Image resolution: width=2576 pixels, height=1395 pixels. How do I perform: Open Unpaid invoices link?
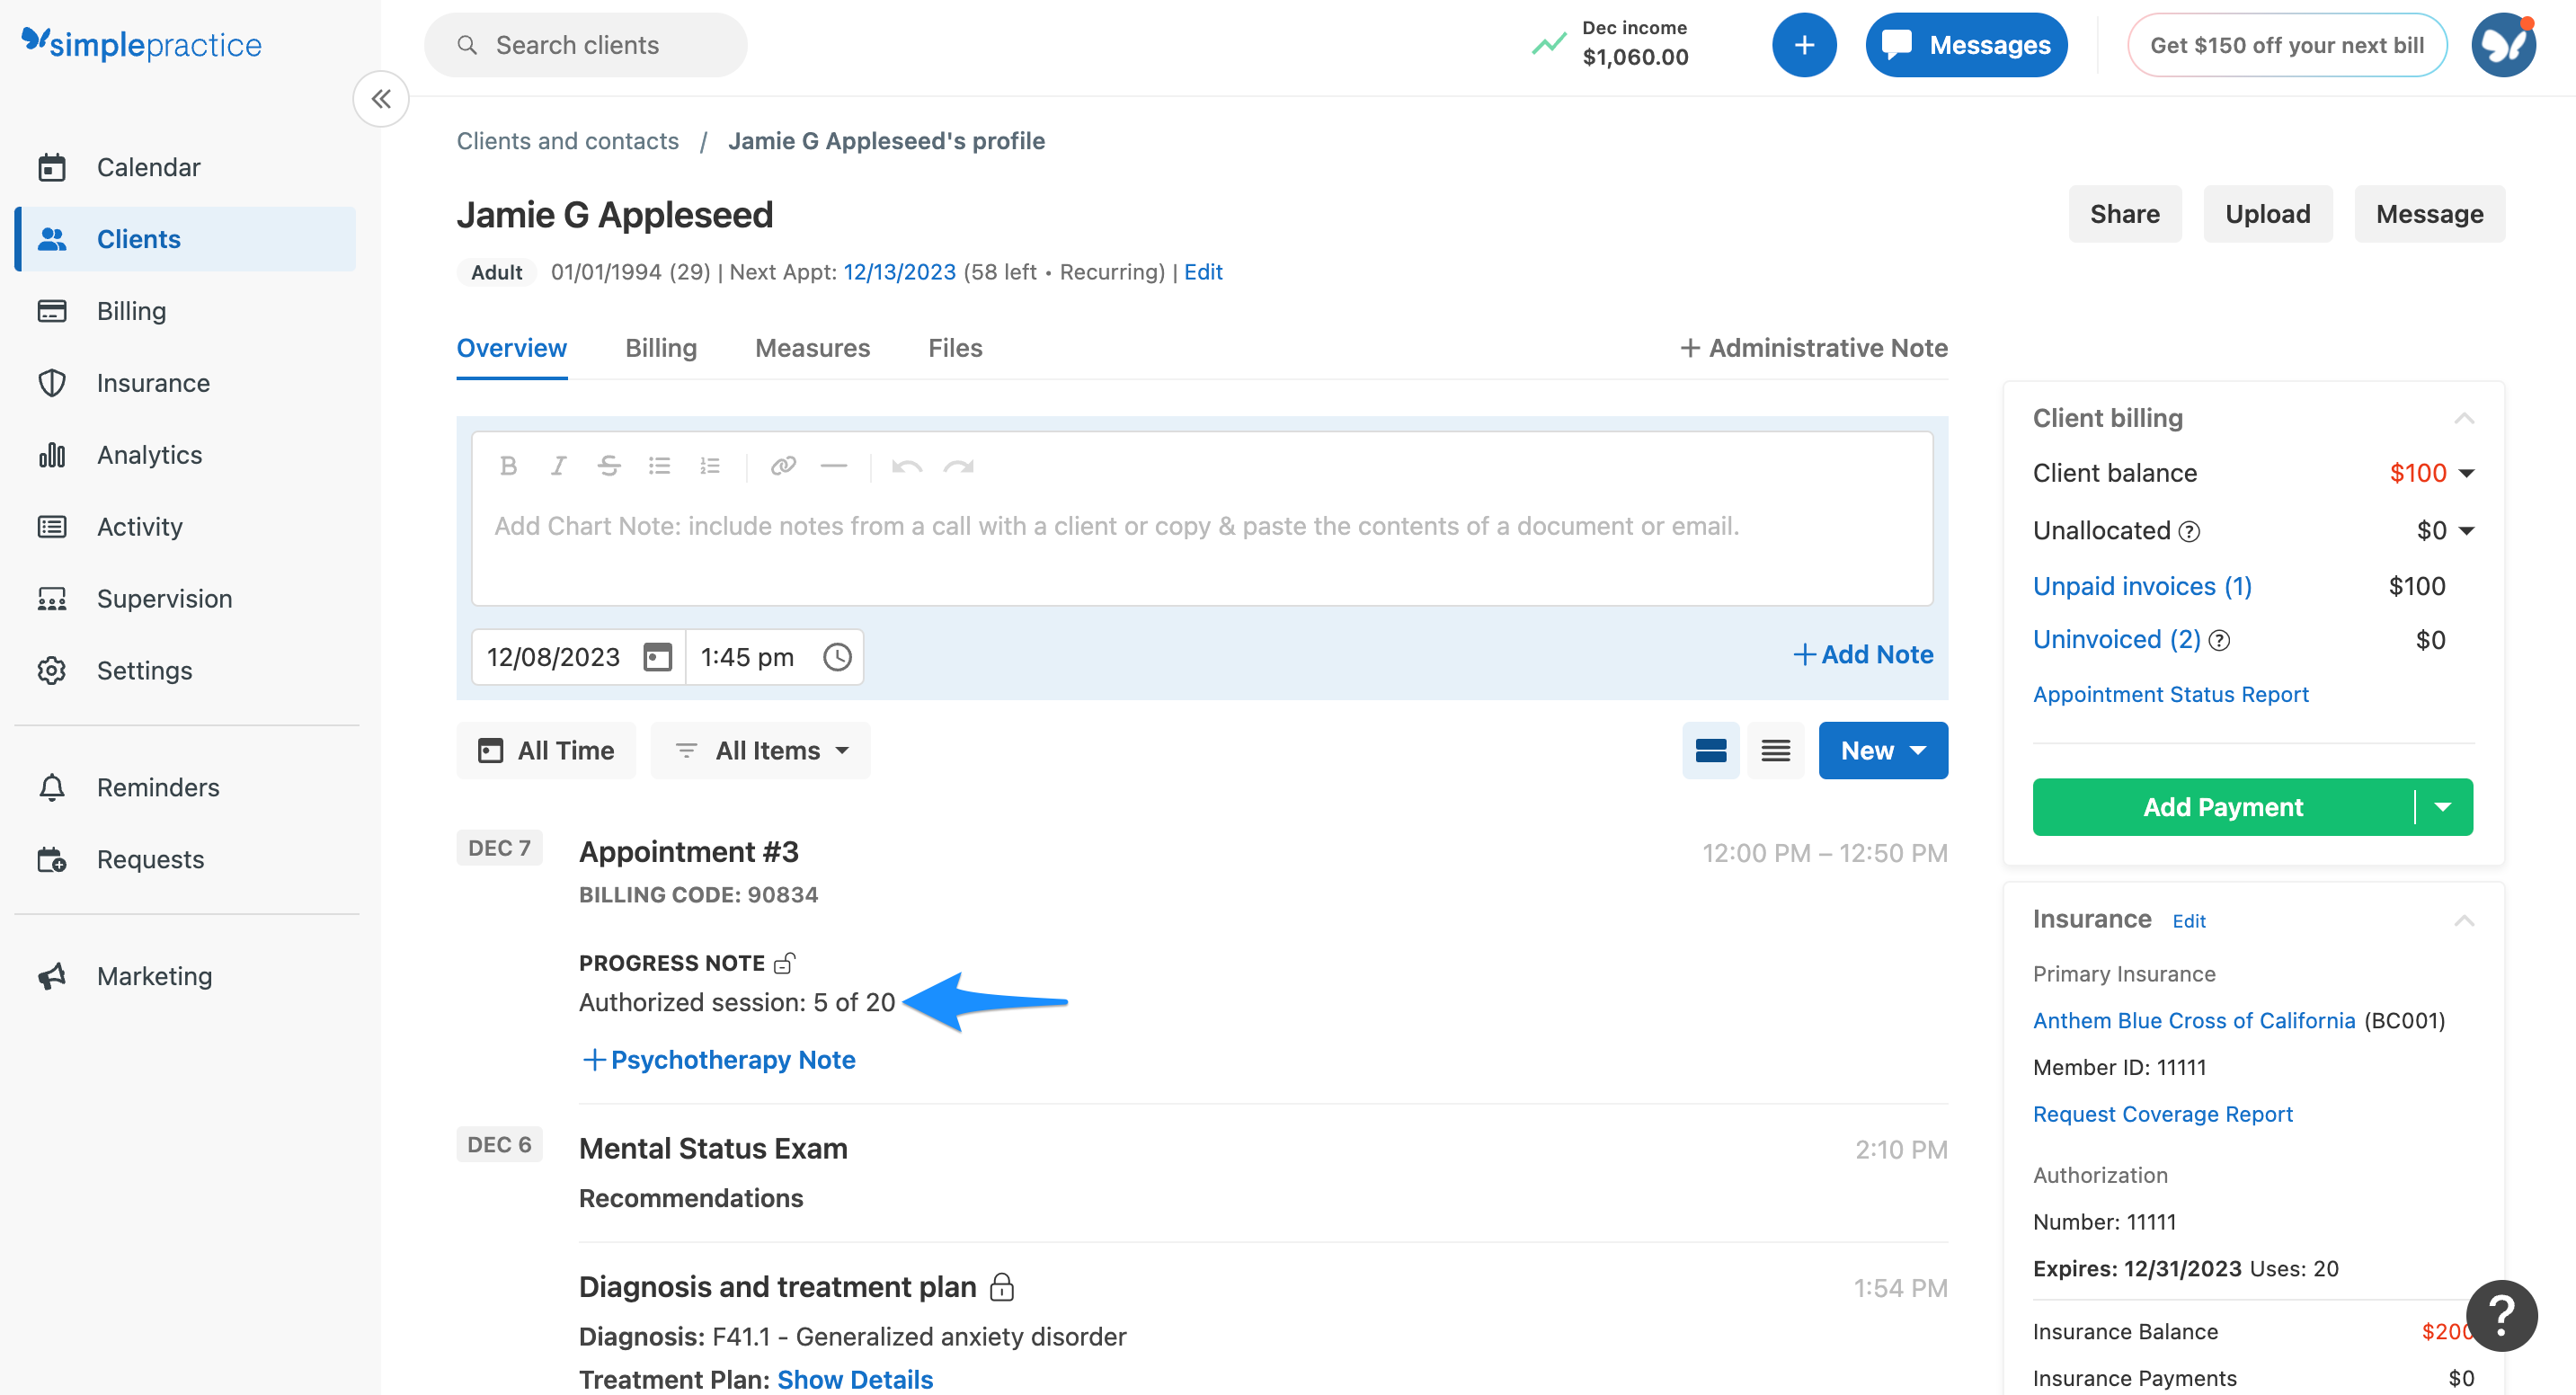click(2142, 586)
